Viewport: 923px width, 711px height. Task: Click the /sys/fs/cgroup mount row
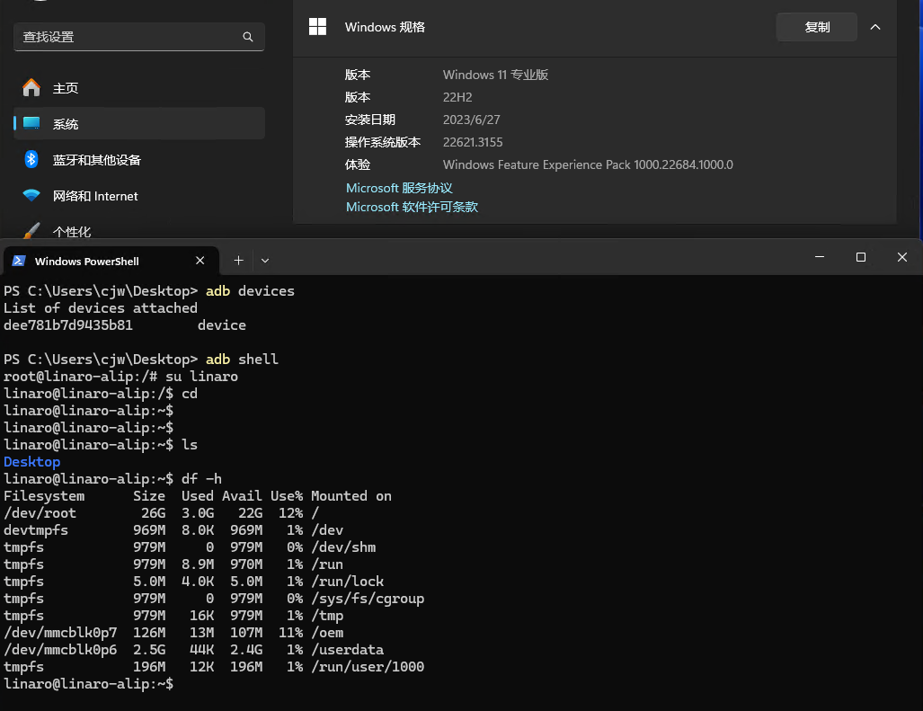214,599
